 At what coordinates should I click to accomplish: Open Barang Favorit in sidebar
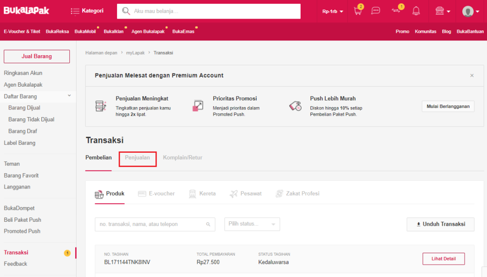21,176
